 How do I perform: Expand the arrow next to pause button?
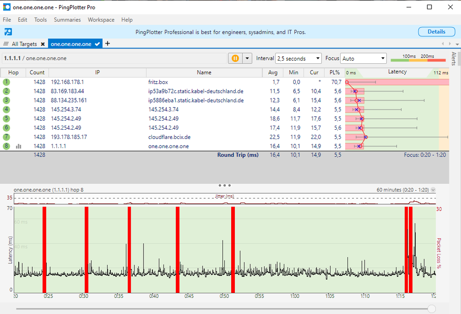[x=247, y=58]
